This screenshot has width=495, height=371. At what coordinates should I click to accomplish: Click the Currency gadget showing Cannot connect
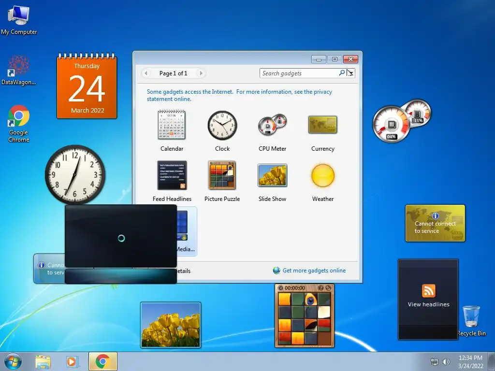435,223
